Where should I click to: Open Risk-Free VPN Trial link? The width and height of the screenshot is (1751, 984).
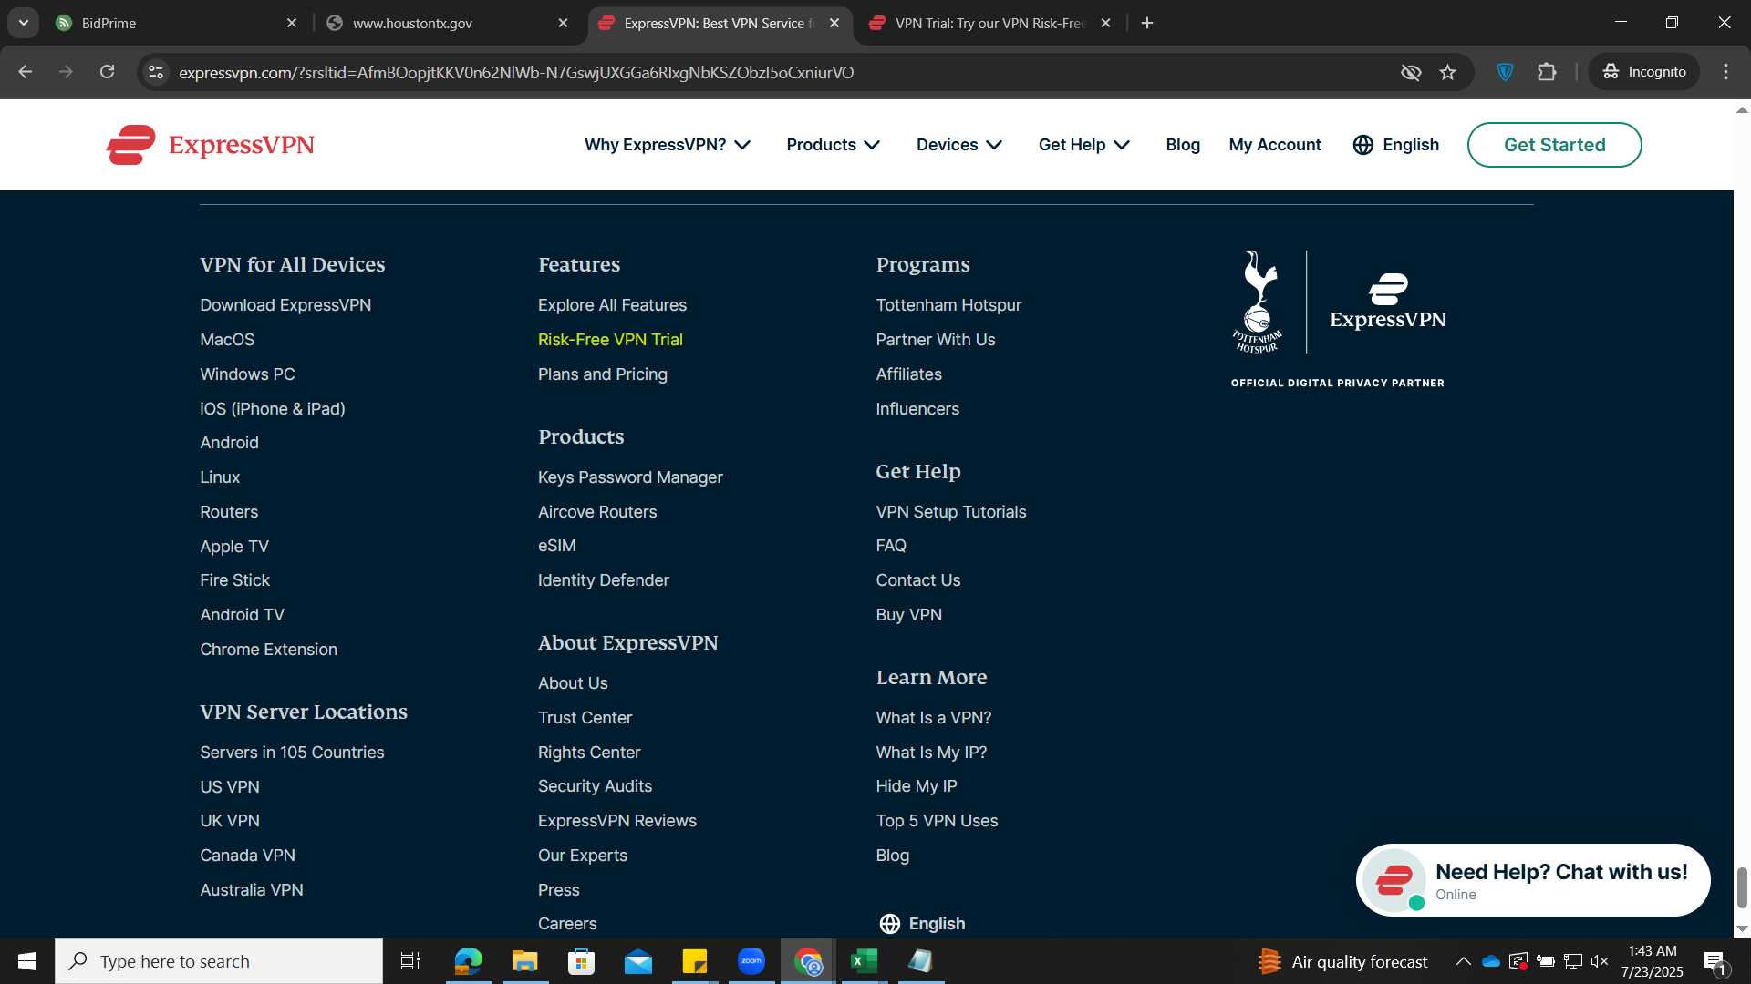[610, 340]
